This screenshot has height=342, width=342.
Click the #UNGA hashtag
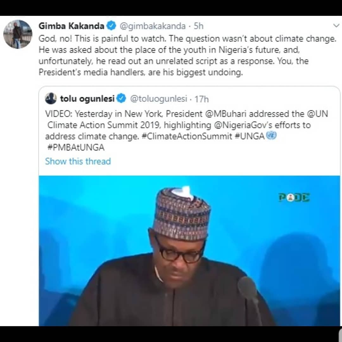pos(250,136)
